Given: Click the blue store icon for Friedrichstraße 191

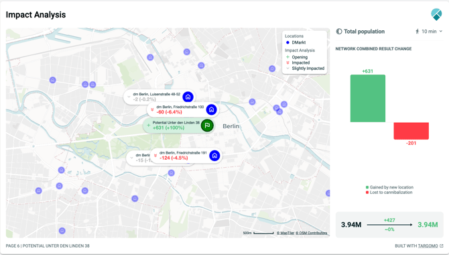Looking at the screenshot, I should [214, 156].
